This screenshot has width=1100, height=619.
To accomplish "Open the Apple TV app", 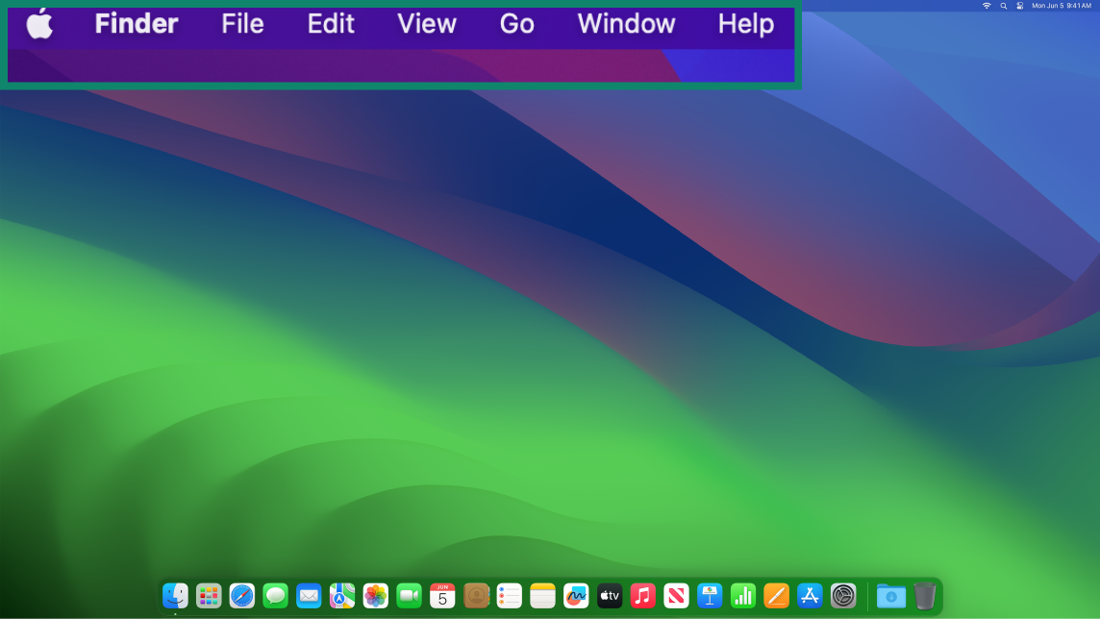I will [x=610, y=596].
